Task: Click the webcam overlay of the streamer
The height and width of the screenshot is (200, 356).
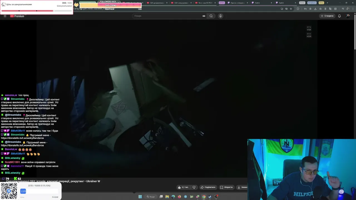Action: (x=301, y=169)
